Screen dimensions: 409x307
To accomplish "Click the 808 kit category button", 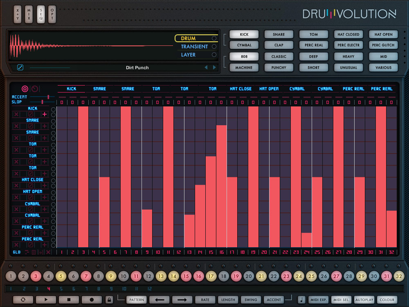I will 244,56.
